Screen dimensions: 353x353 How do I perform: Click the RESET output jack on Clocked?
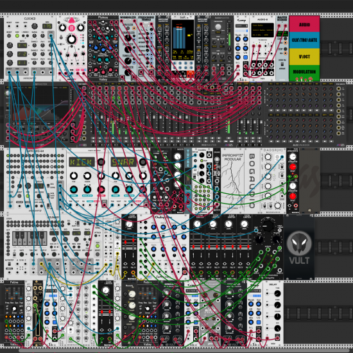click(x=9, y=73)
